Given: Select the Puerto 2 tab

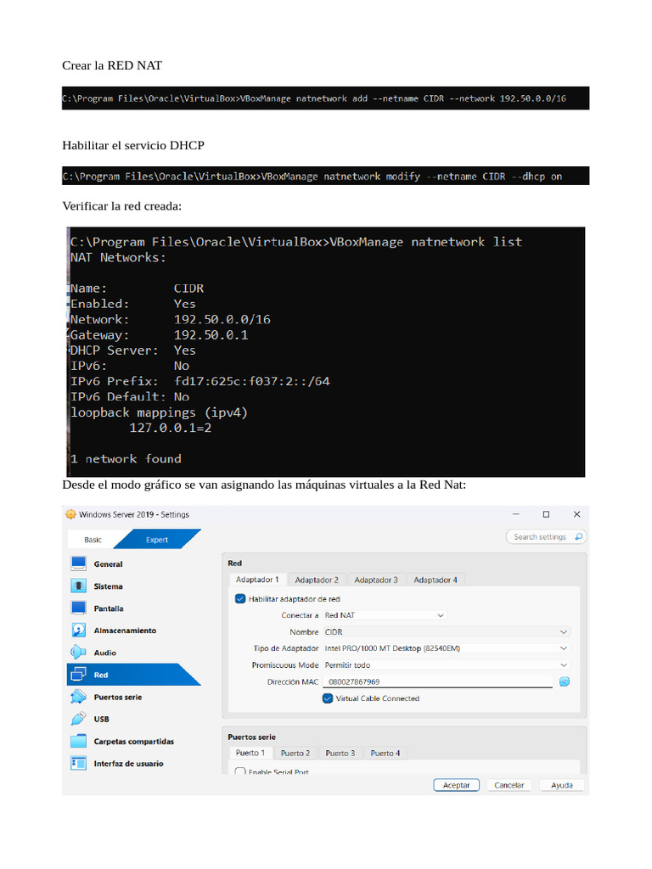Looking at the screenshot, I should (x=295, y=753).
